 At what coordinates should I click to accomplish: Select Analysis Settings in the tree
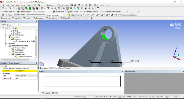click(x=20, y=48)
